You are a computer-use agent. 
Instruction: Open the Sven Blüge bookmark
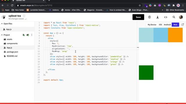(x=139, y=10)
